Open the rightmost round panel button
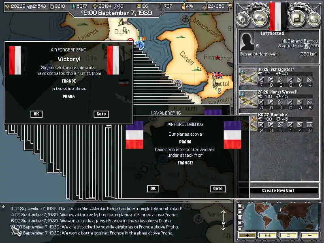This screenshot has width=324, height=243. pyautogui.click(x=313, y=19)
